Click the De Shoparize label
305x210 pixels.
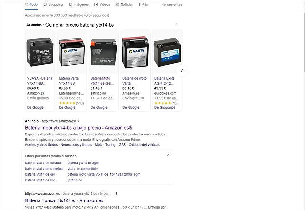165,108
